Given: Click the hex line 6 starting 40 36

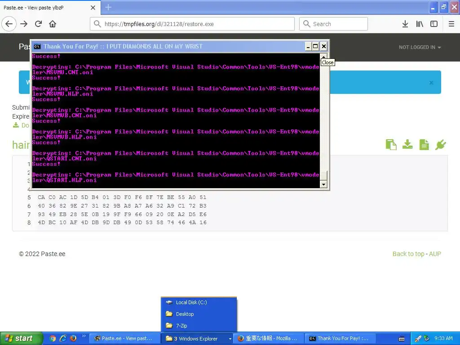Looking at the screenshot, I should [122, 206].
